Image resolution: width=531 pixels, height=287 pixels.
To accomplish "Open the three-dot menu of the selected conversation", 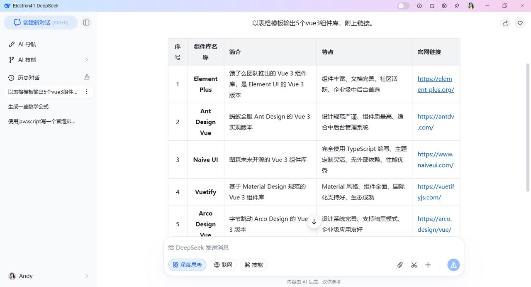I will tap(87, 92).
